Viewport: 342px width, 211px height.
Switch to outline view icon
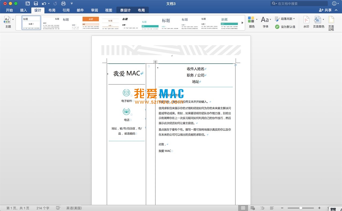coord(262,208)
